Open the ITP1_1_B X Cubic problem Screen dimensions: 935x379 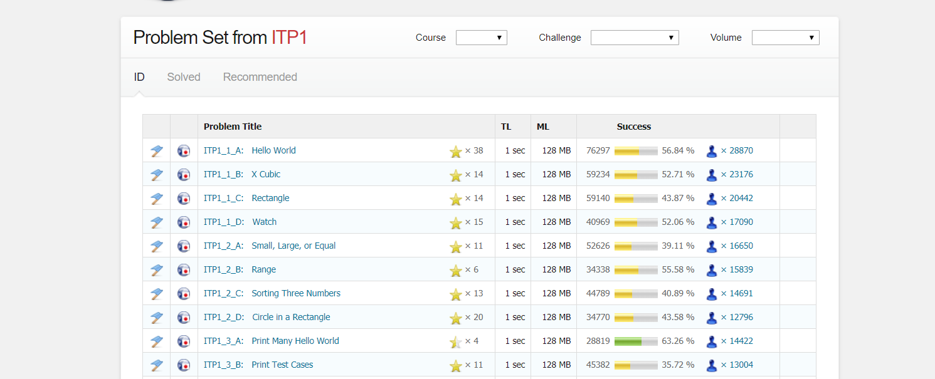[242, 174]
